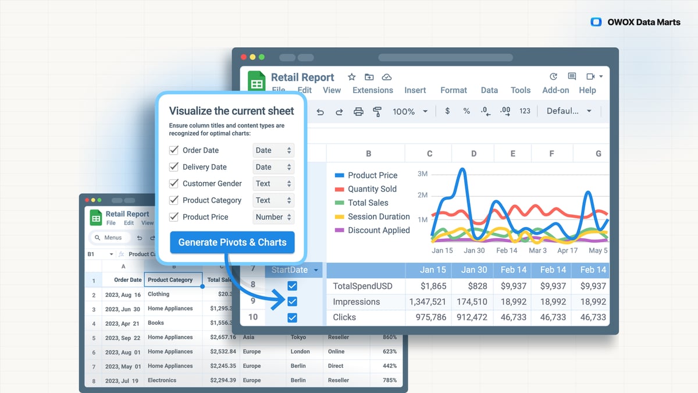Change Product Price Number type dropdown

click(273, 217)
